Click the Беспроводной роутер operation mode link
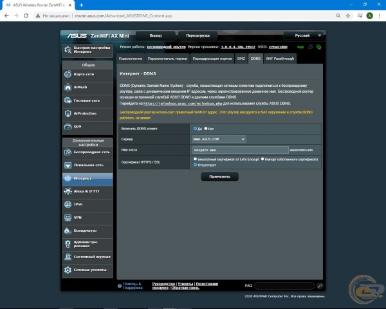This screenshot has width=386, height=309. click(166, 47)
